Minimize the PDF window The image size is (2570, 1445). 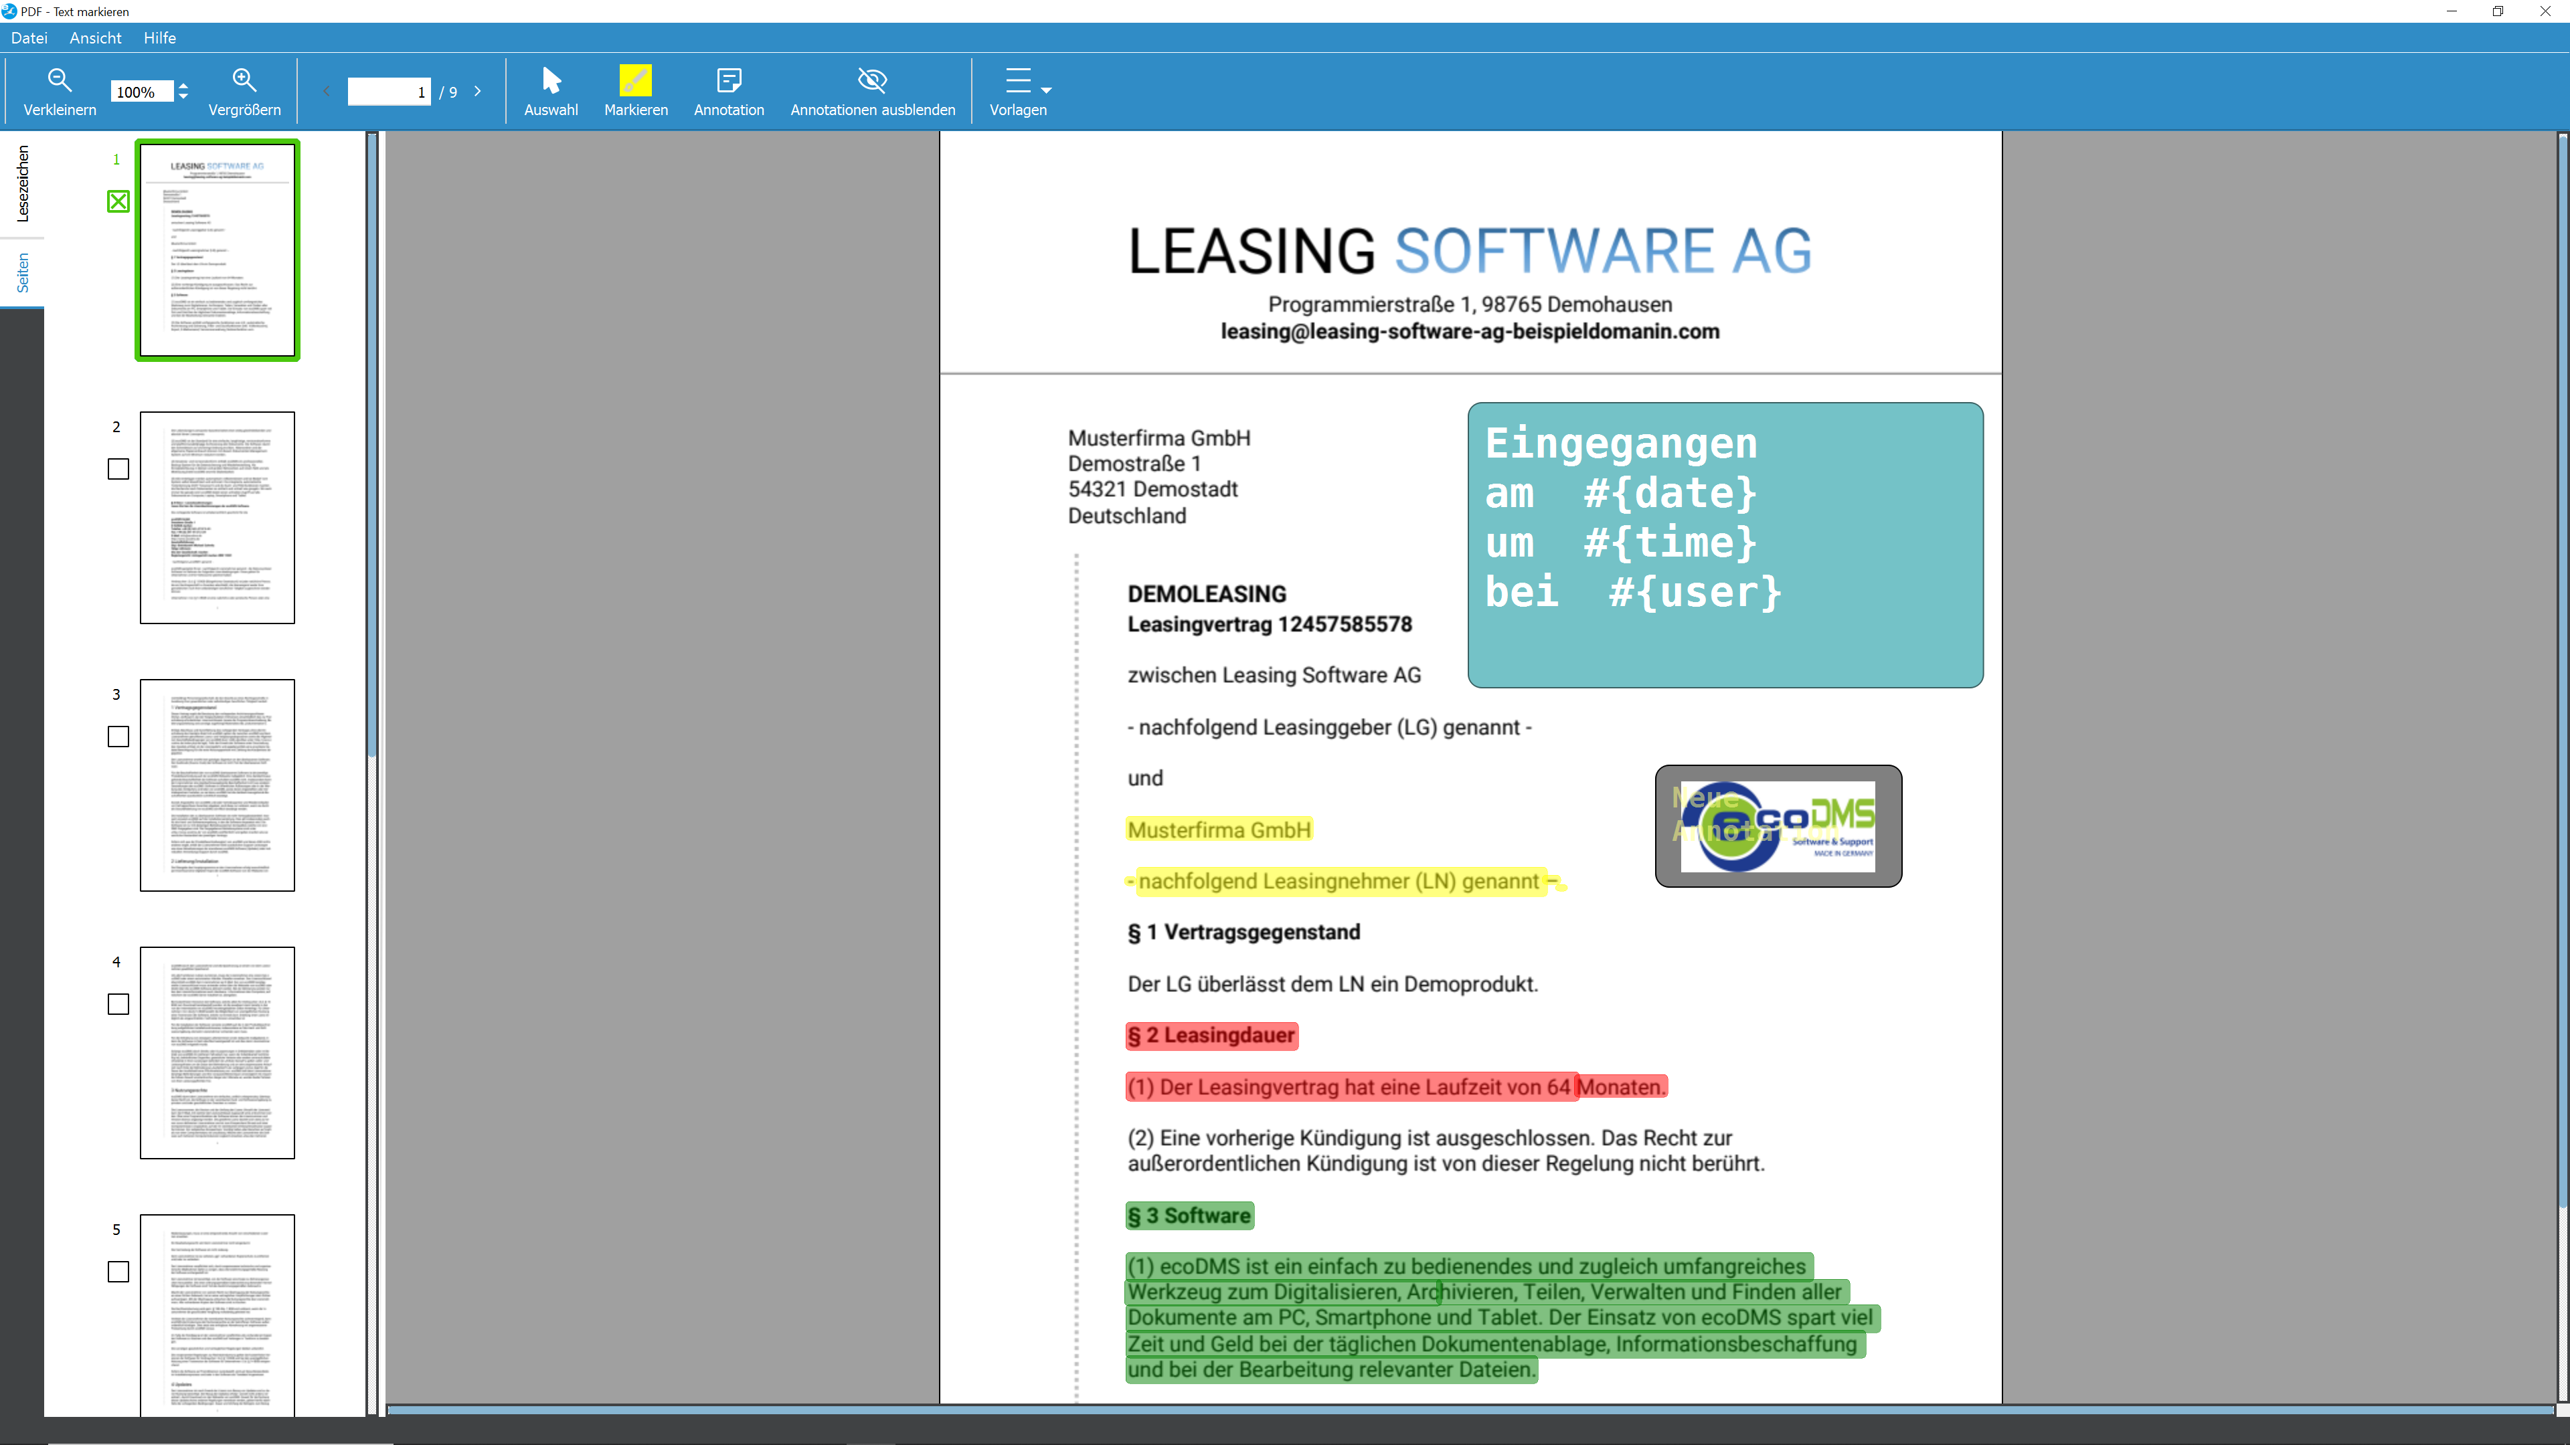tap(2452, 11)
